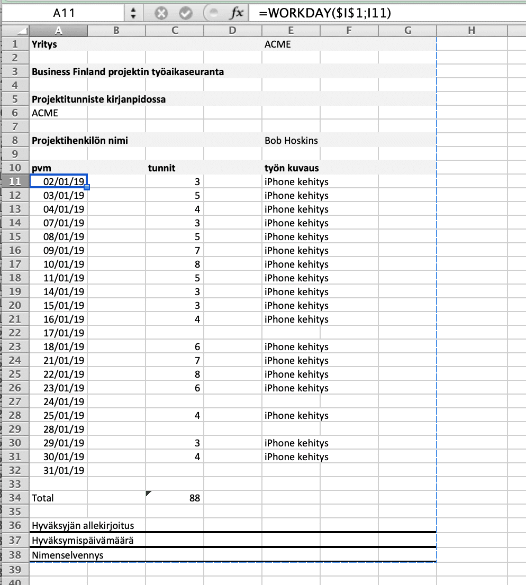The image size is (526, 585).
Task: Select column A header
Action: tap(58, 31)
